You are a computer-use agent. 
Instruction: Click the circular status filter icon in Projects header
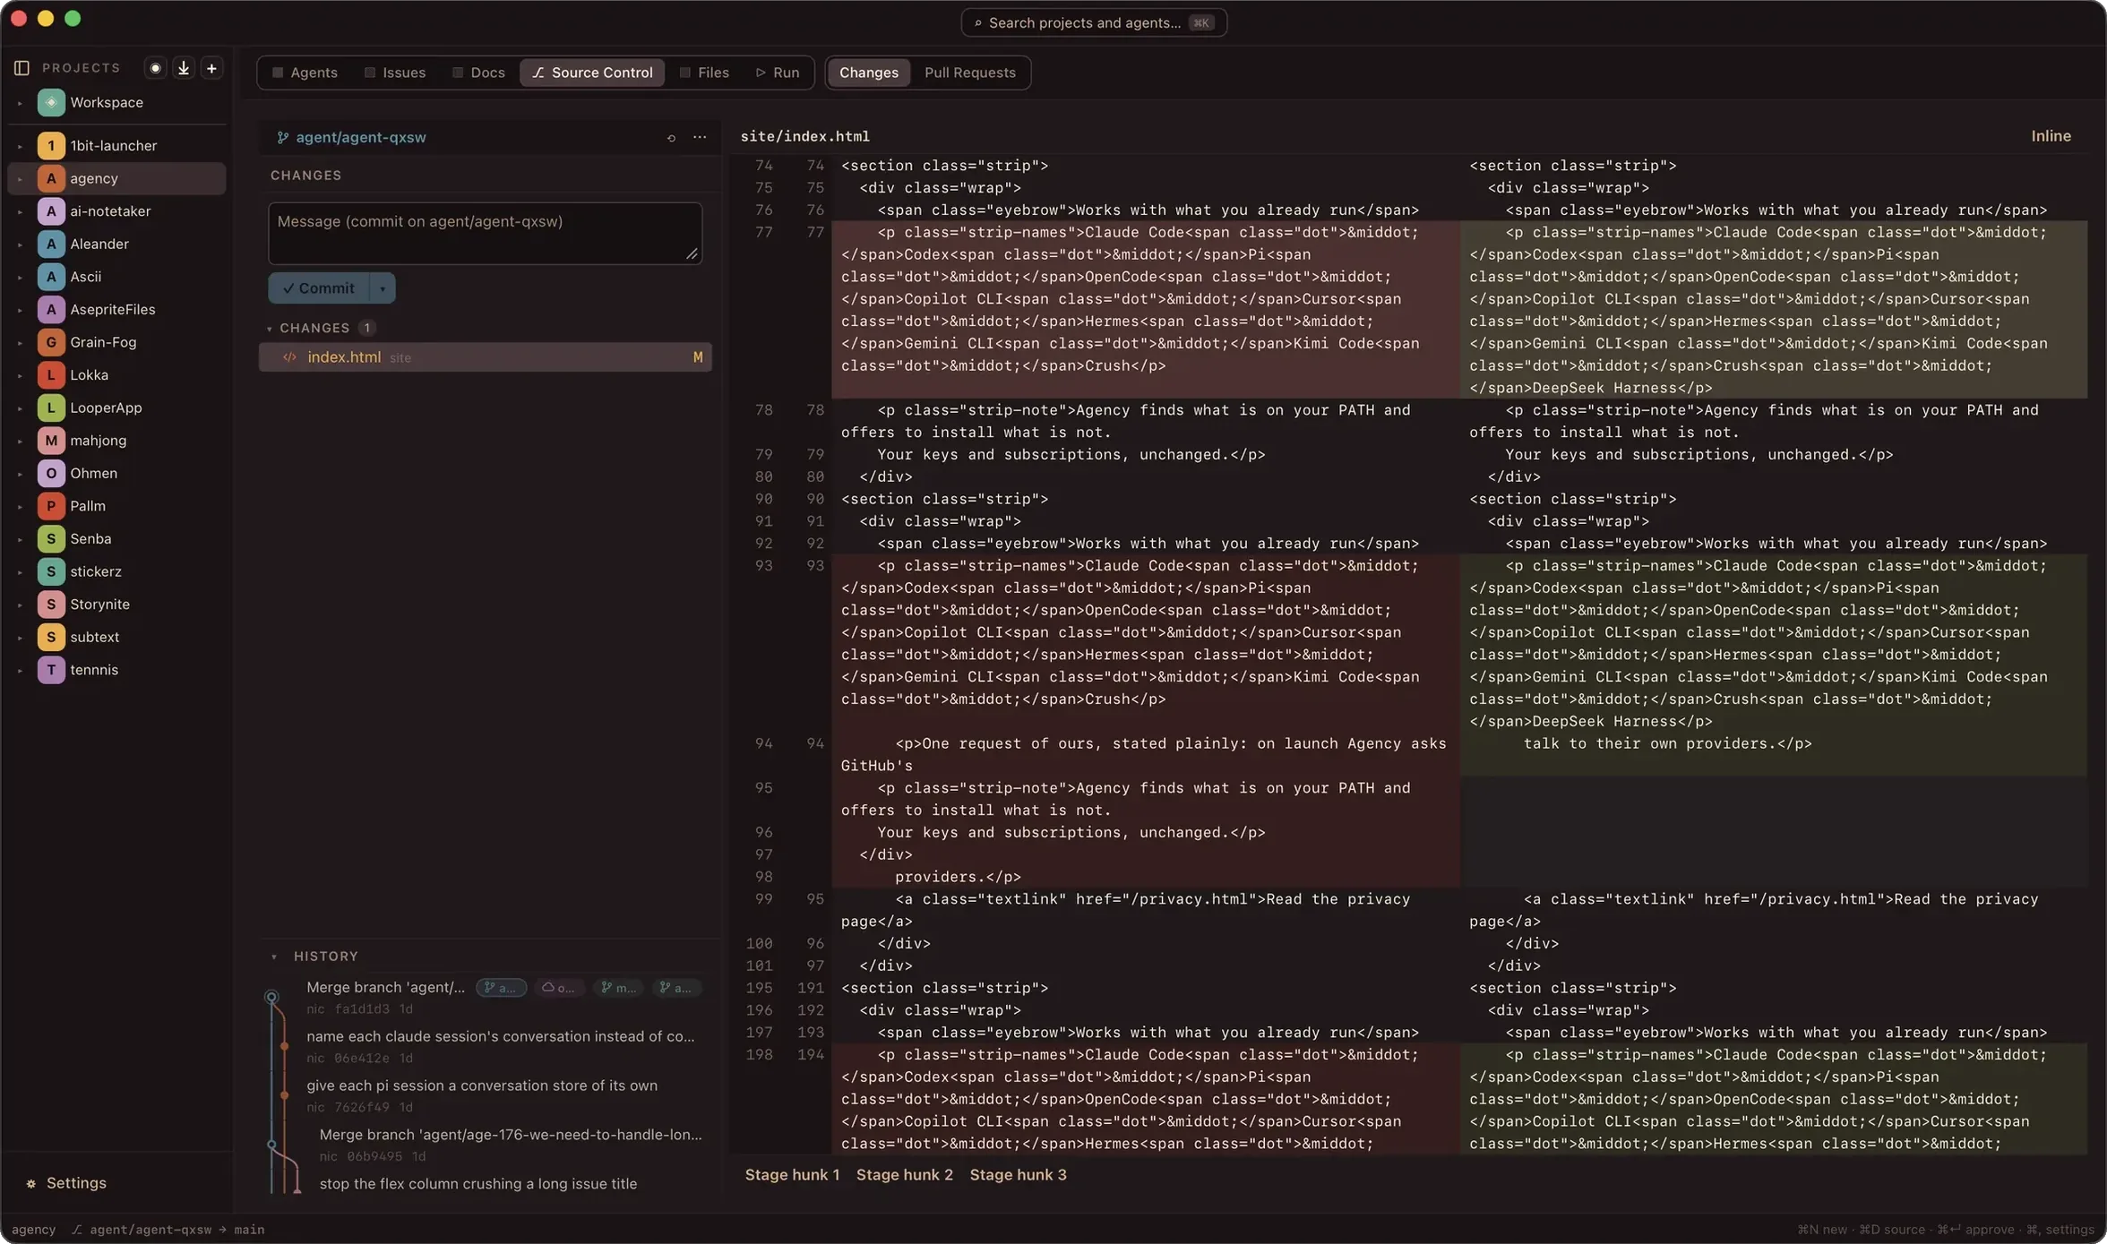(155, 68)
